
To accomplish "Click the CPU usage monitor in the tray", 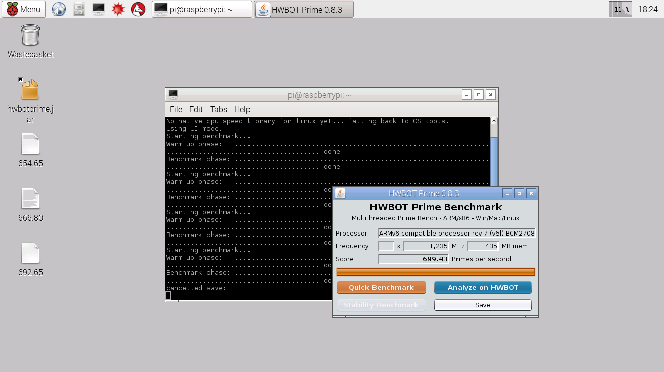I will [x=620, y=9].
